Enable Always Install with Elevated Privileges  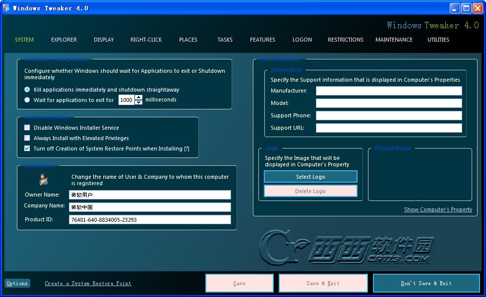(27, 138)
